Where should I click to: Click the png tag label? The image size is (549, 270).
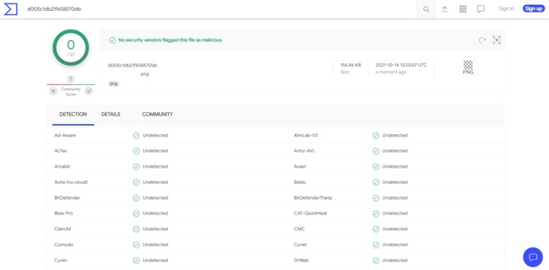click(x=113, y=84)
